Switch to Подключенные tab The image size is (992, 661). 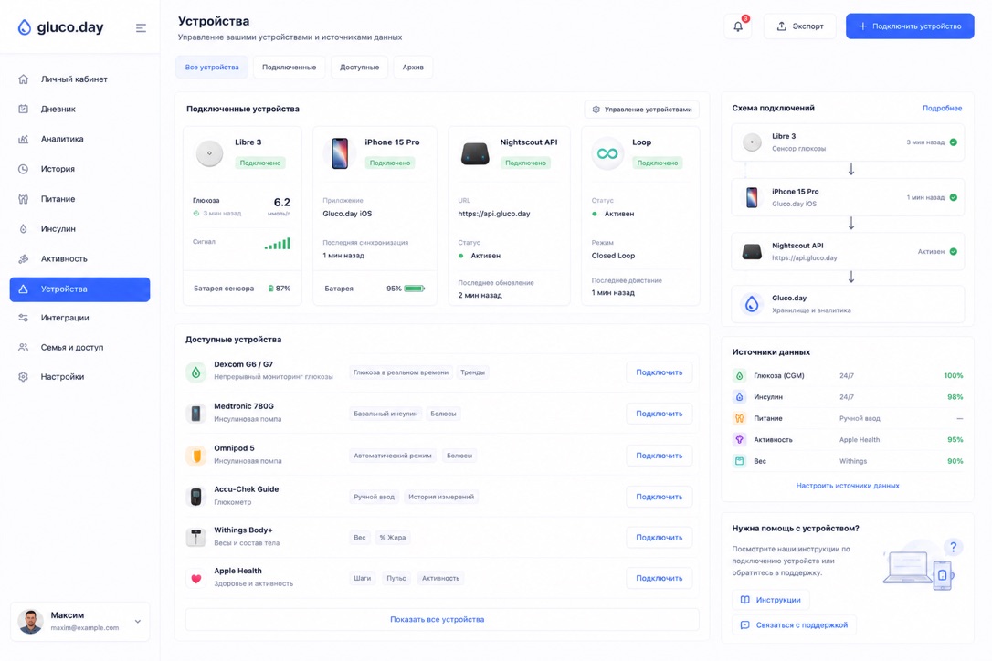(x=290, y=67)
